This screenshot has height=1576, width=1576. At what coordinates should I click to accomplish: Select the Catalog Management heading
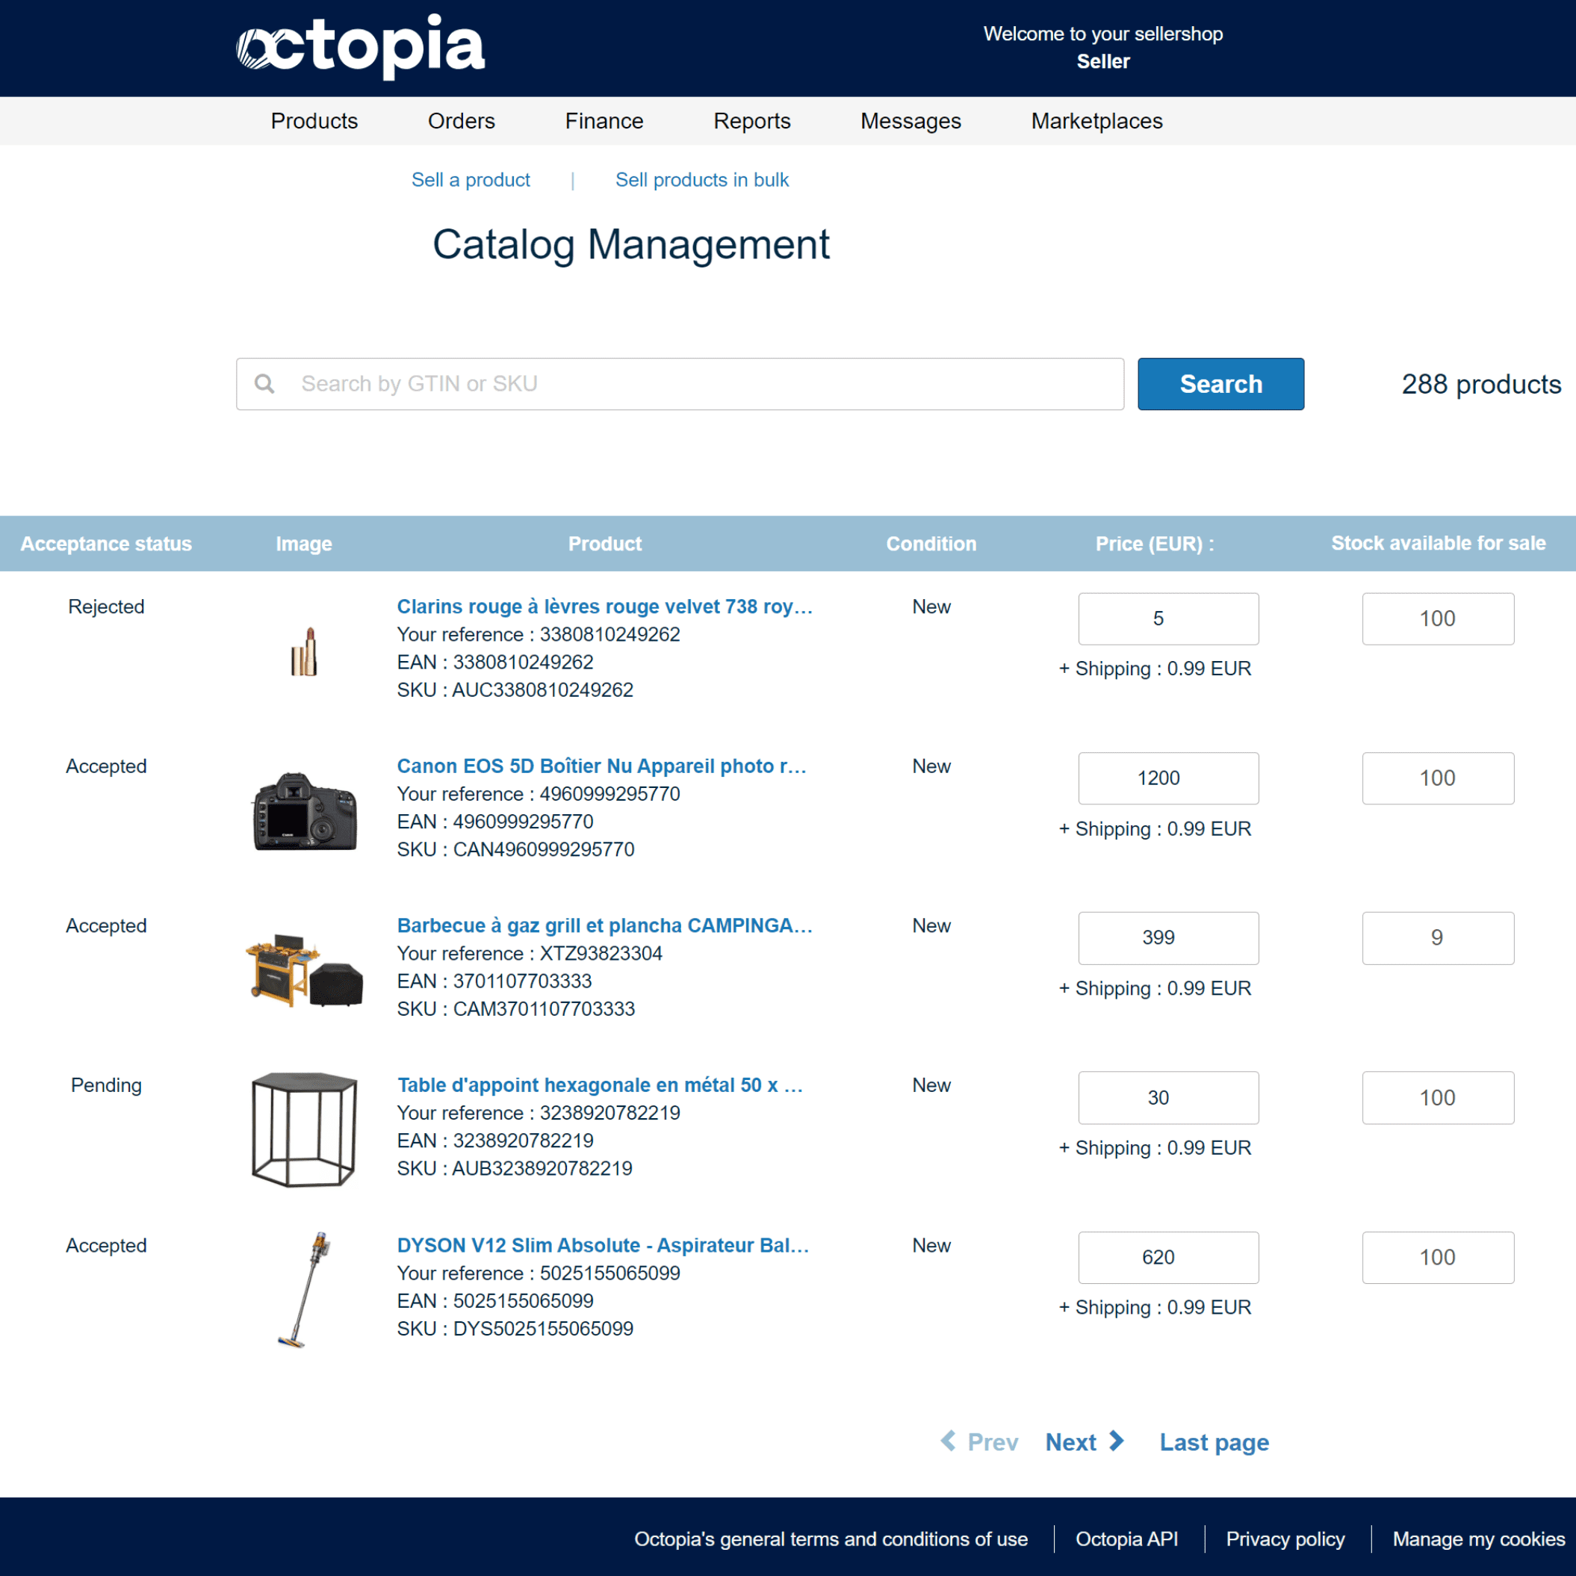click(630, 245)
